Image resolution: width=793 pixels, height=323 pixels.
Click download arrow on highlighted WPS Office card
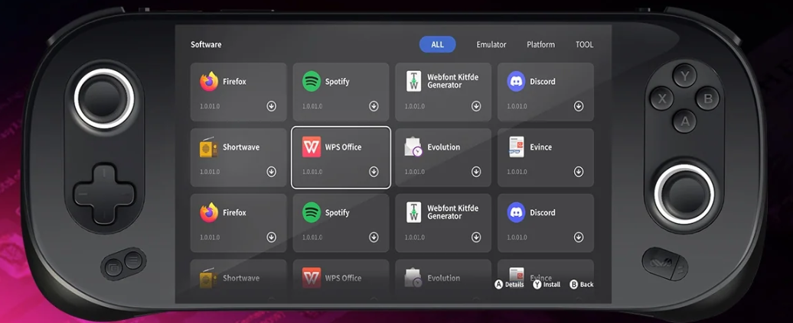pos(374,172)
